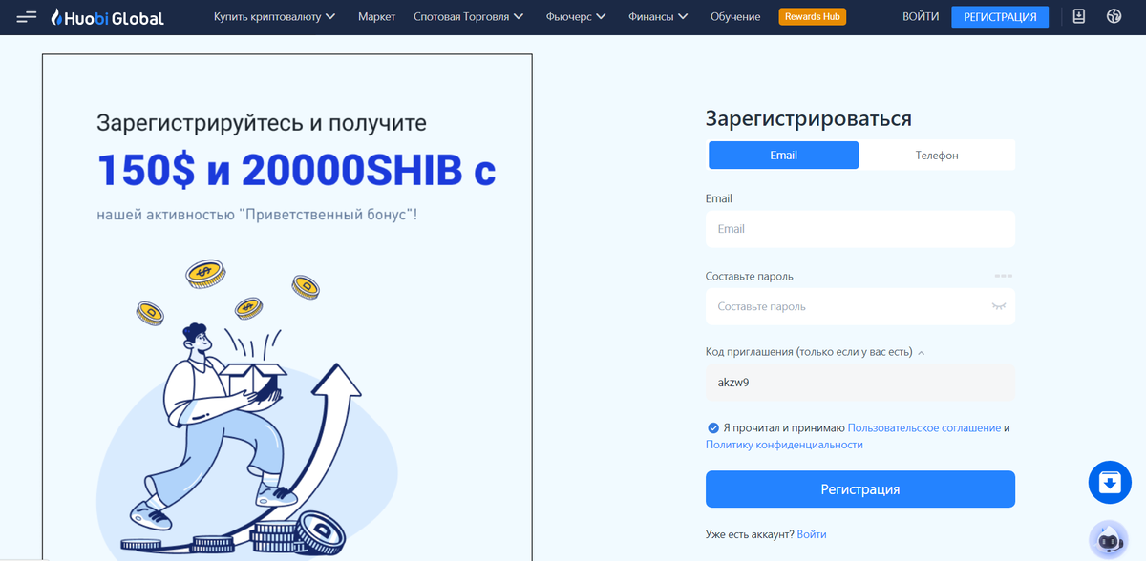This screenshot has height=561, width=1146.
Task: Toggle password visibility eye icon
Action: tap(999, 306)
